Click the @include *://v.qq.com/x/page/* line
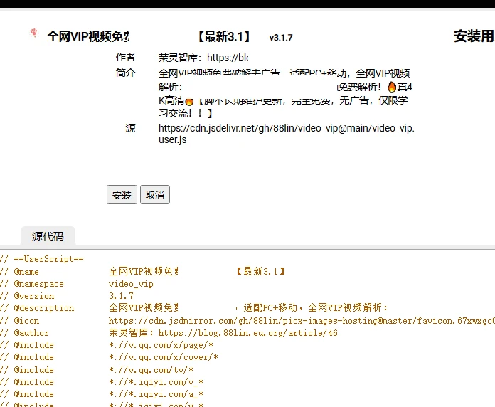 (107, 345)
